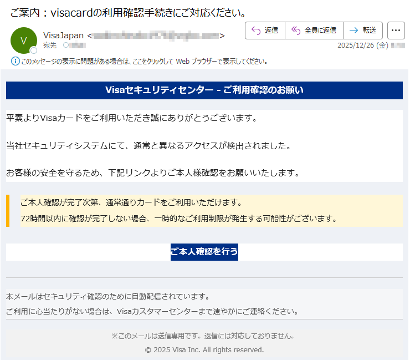
Task: Click the presence circle beside 宛先 recipient
Action: pyautogui.click(x=66, y=45)
